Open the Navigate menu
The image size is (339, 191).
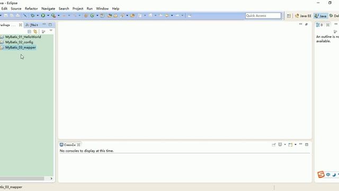48,8
